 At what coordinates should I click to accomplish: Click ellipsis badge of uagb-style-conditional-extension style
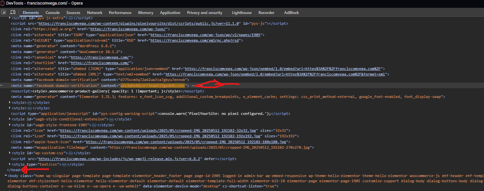point(111,119)
